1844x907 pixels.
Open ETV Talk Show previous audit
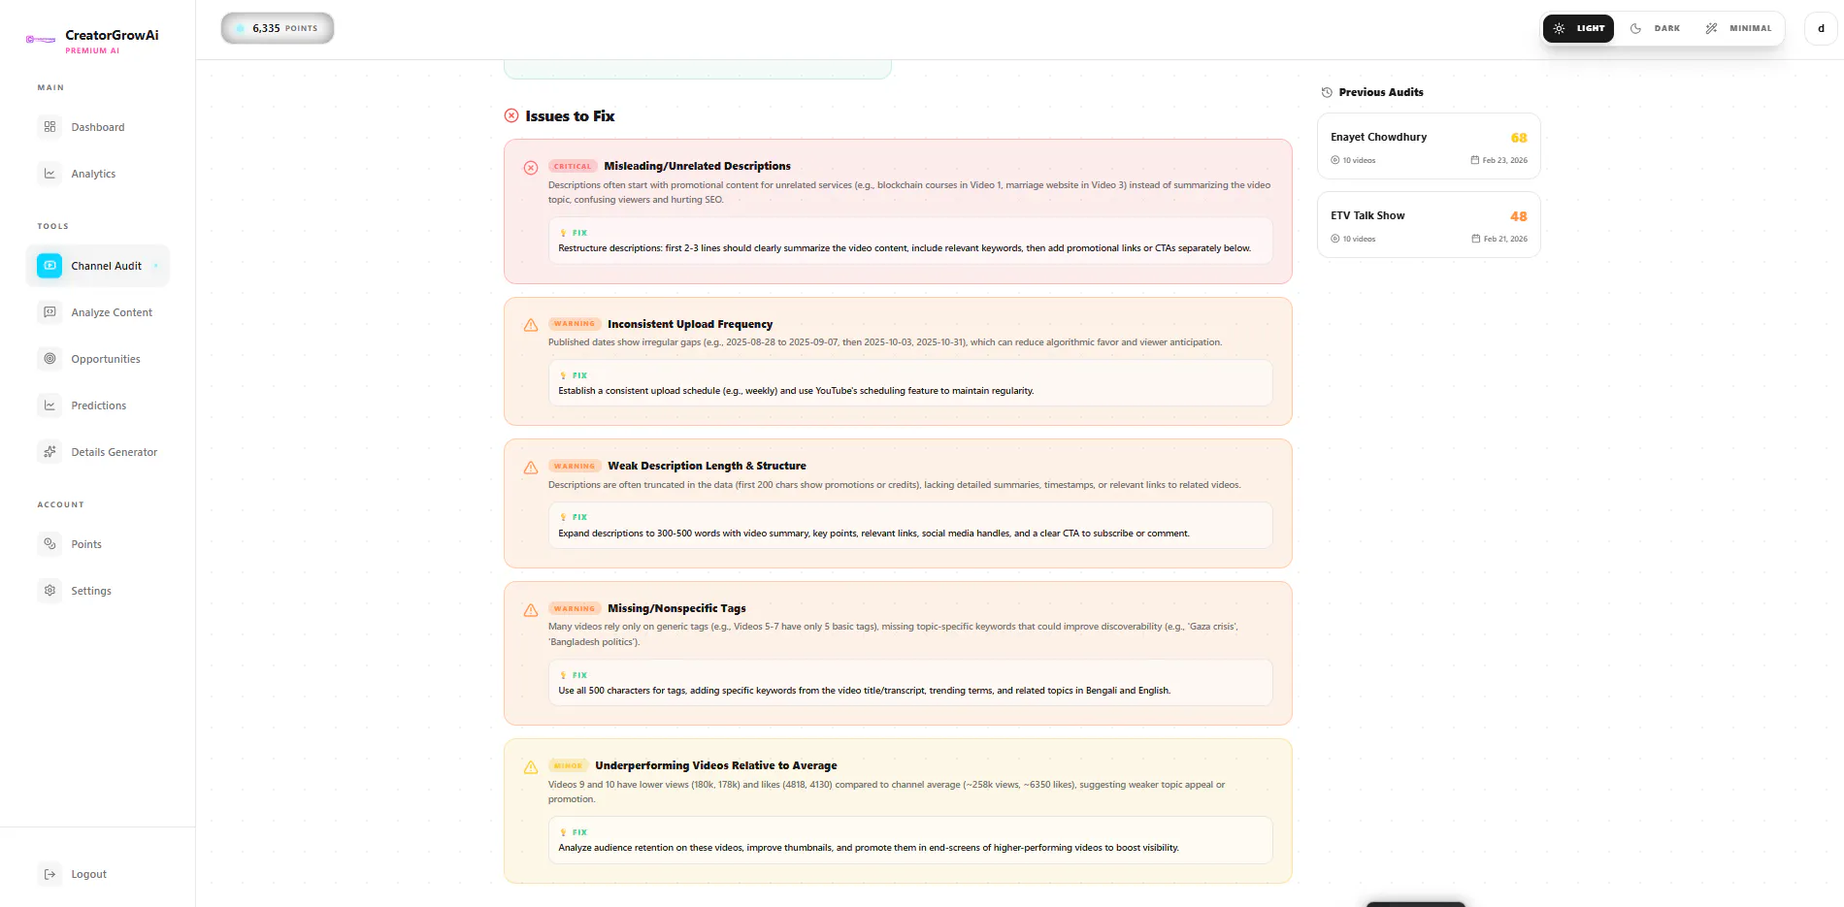click(1429, 225)
